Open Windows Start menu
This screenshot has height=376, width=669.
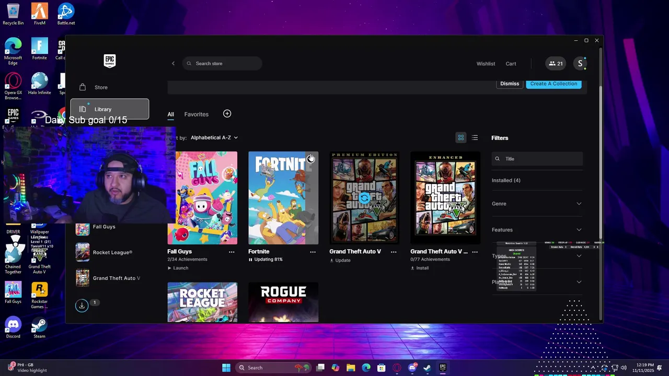pyautogui.click(x=226, y=368)
